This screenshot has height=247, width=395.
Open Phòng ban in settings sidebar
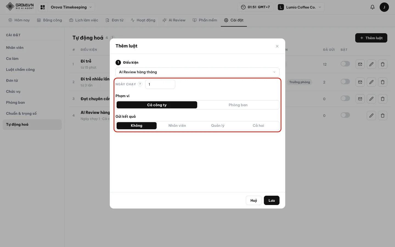point(32,103)
